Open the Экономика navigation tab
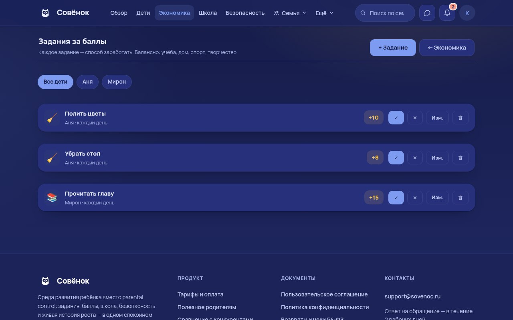Viewport: 513px width, 320px height. pyautogui.click(x=174, y=13)
